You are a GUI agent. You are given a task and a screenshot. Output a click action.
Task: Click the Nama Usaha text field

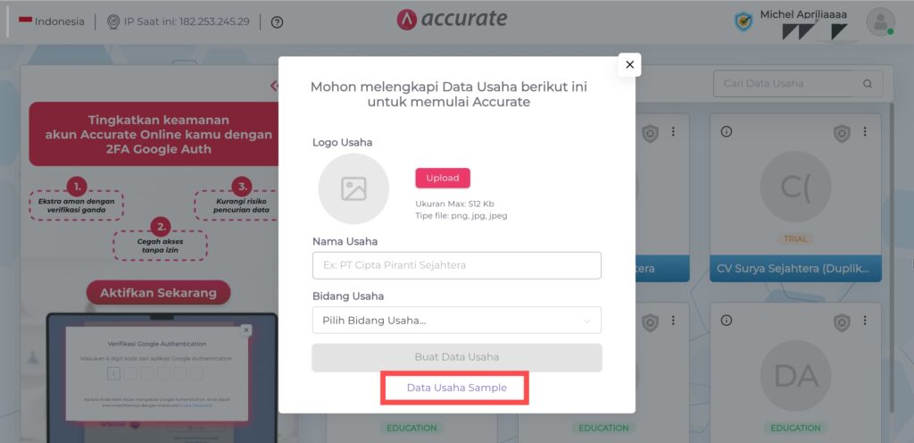click(456, 265)
